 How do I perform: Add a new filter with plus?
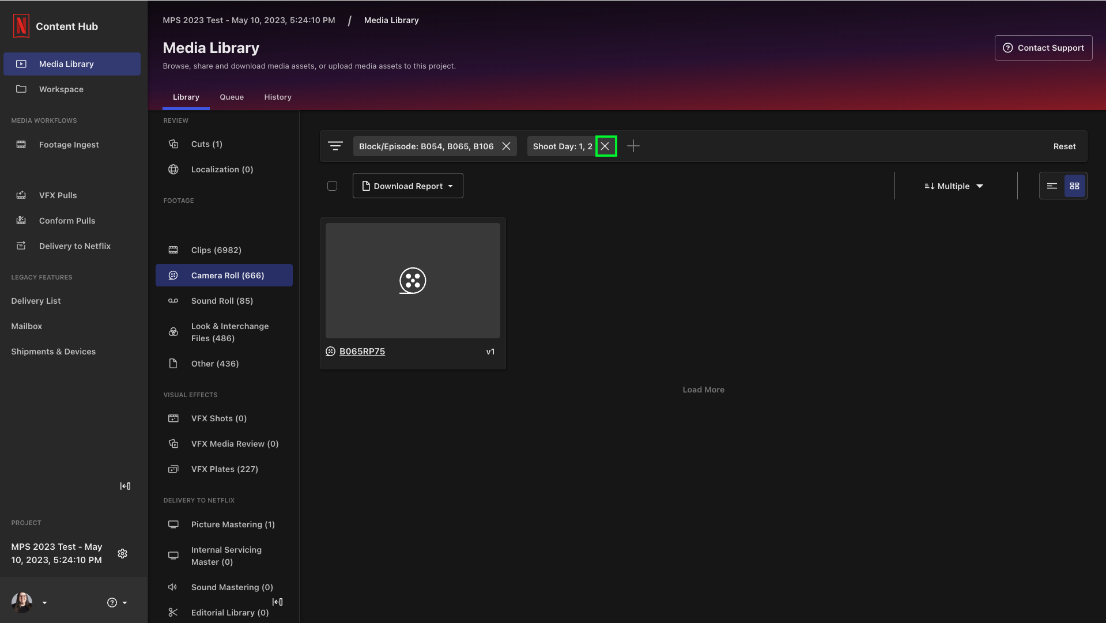tap(633, 146)
